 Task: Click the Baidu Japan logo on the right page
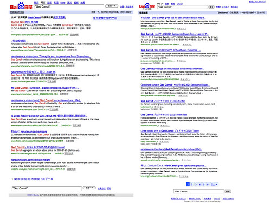(147, 6)
